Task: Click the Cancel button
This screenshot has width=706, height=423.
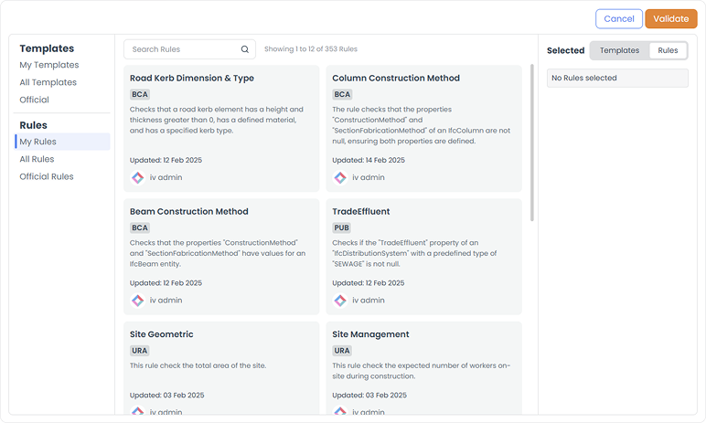Action: click(x=619, y=18)
